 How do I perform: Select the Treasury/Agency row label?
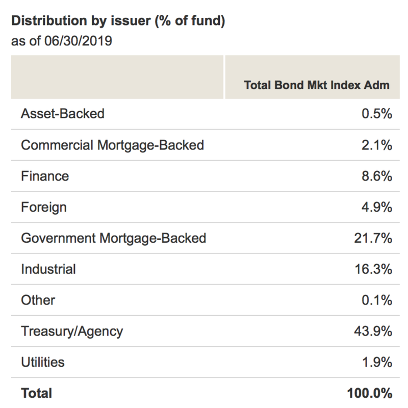click(x=72, y=331)
